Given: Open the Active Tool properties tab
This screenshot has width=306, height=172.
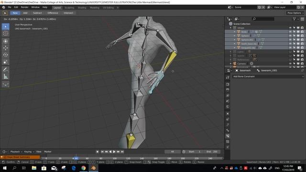Looking at the screenshot, I should (x=228, y=77).
